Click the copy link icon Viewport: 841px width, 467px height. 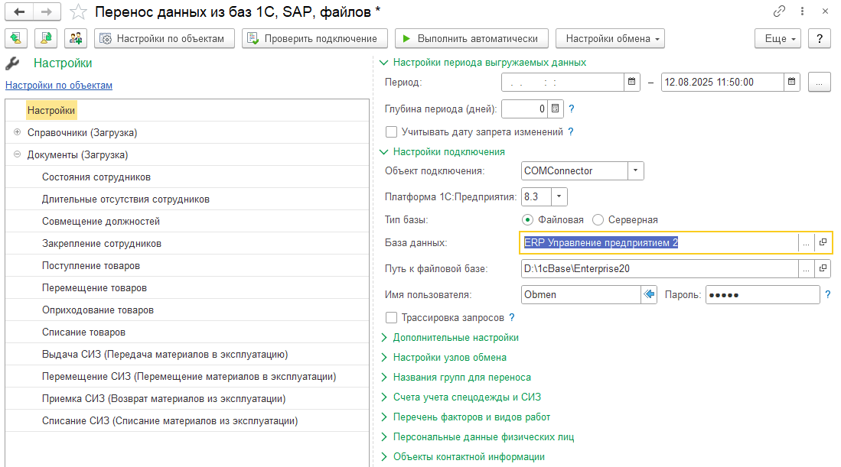(x=780, y=11)
